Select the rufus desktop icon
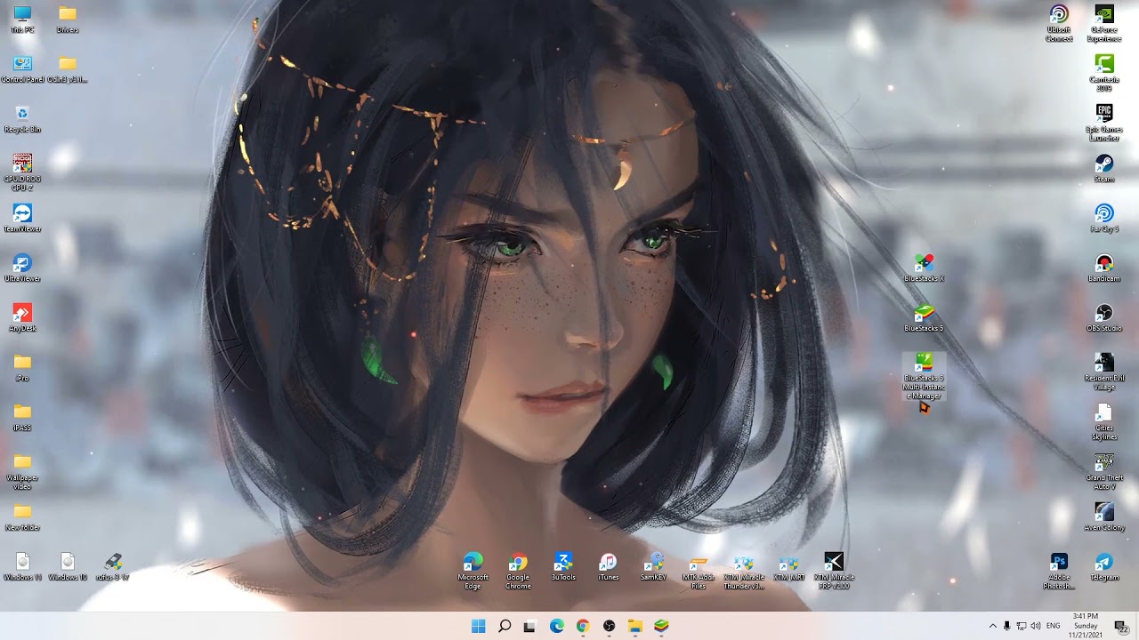Screen dimensions: 1139x640 113,567
